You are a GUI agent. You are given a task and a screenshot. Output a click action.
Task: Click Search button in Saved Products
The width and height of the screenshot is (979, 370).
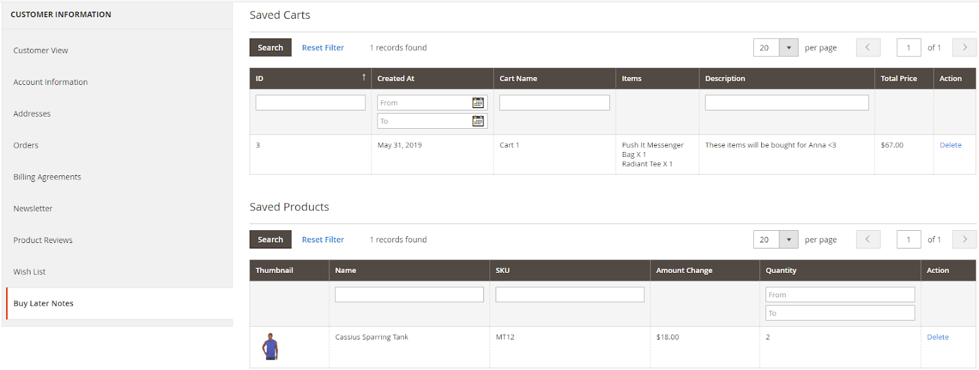(270, 239)
